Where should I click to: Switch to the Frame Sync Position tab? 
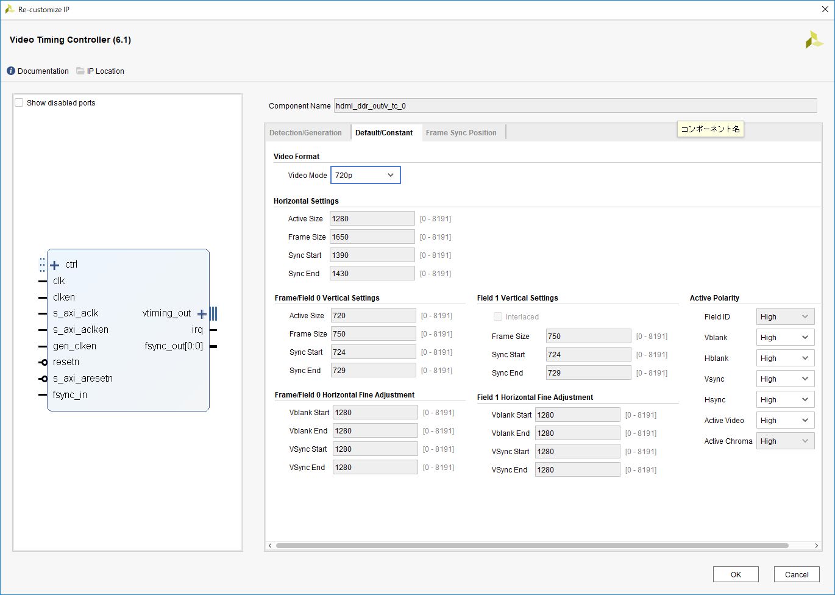[x=461, y=132]
